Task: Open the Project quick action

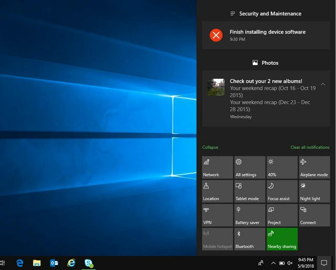Action: click(x=282, y=215)
